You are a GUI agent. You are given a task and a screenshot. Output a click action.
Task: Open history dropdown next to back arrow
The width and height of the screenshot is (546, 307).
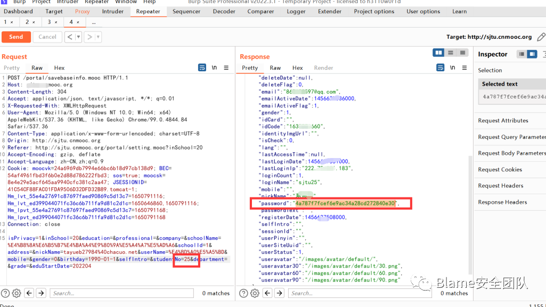click(x=79, y=37)
